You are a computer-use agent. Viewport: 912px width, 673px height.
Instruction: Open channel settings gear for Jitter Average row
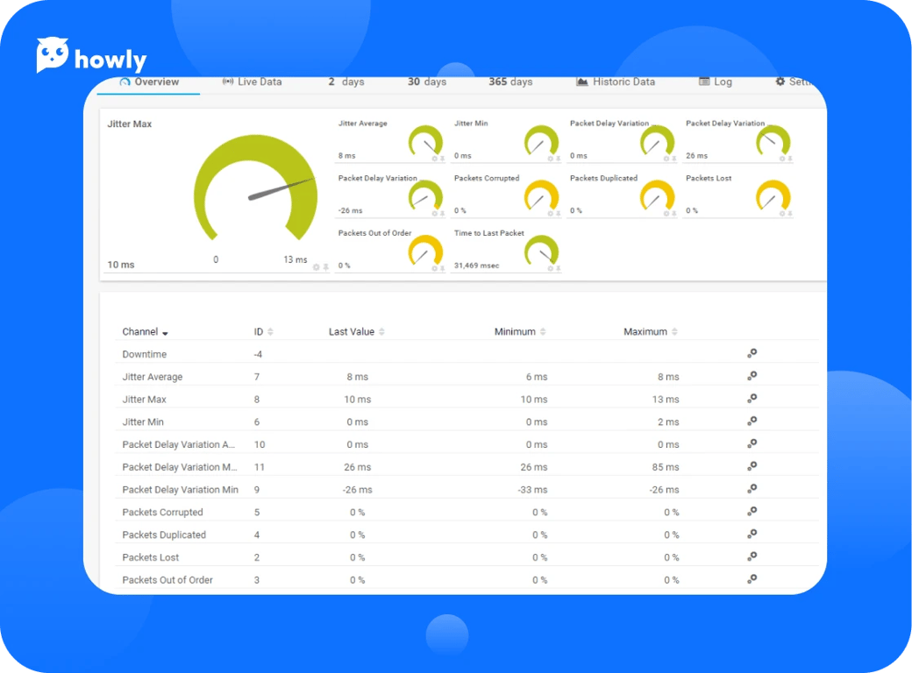tap(752, 376)
